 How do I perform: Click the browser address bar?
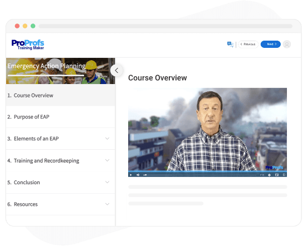pyautogui.click(x=165, y=26)
